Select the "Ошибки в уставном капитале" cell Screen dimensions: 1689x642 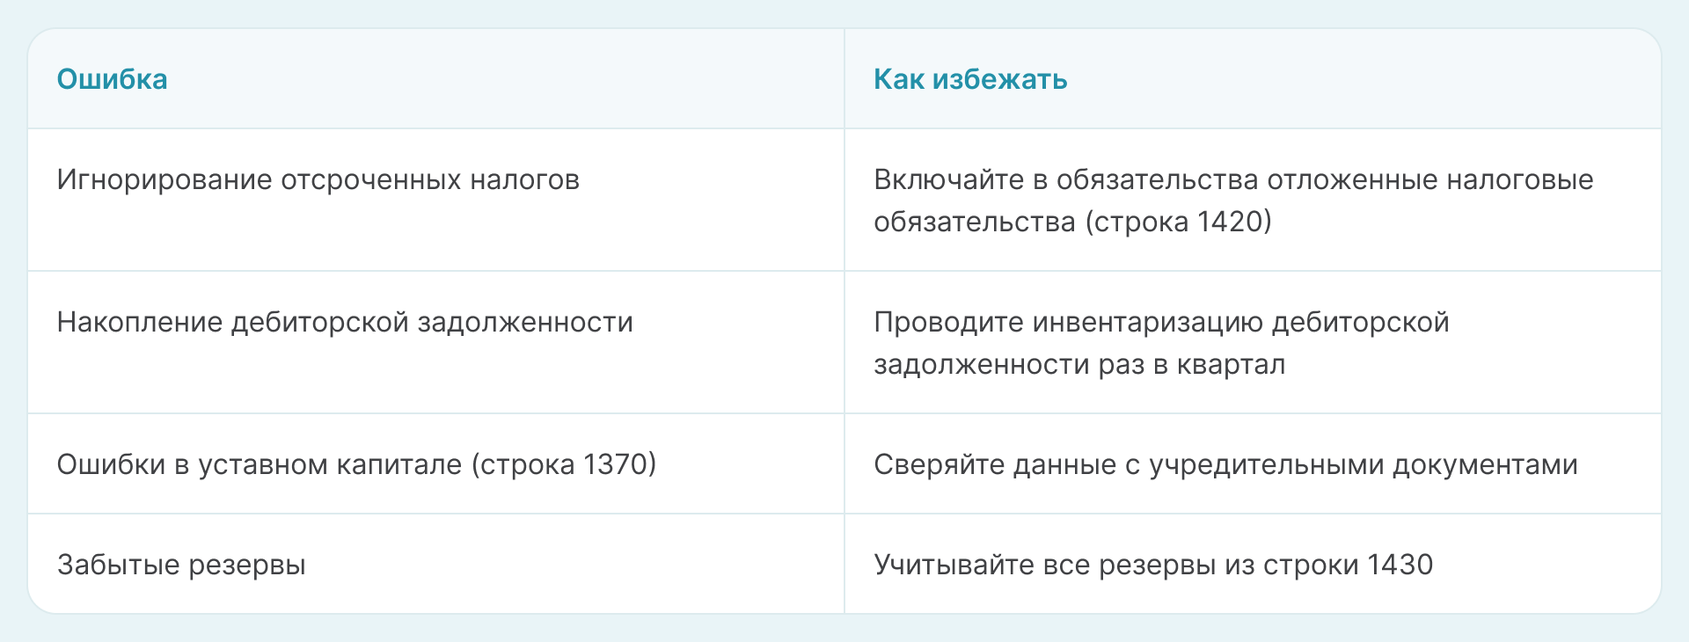click(356, 464)
